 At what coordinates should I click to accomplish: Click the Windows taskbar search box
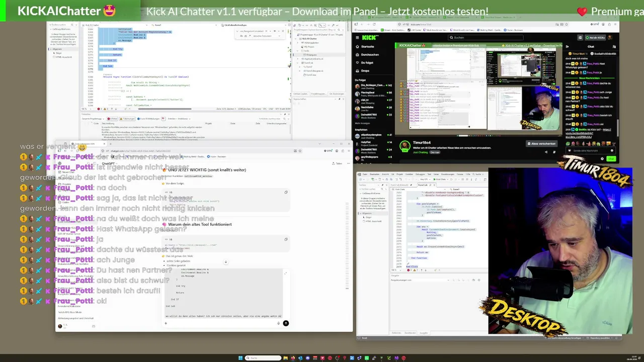coord(264,358)
